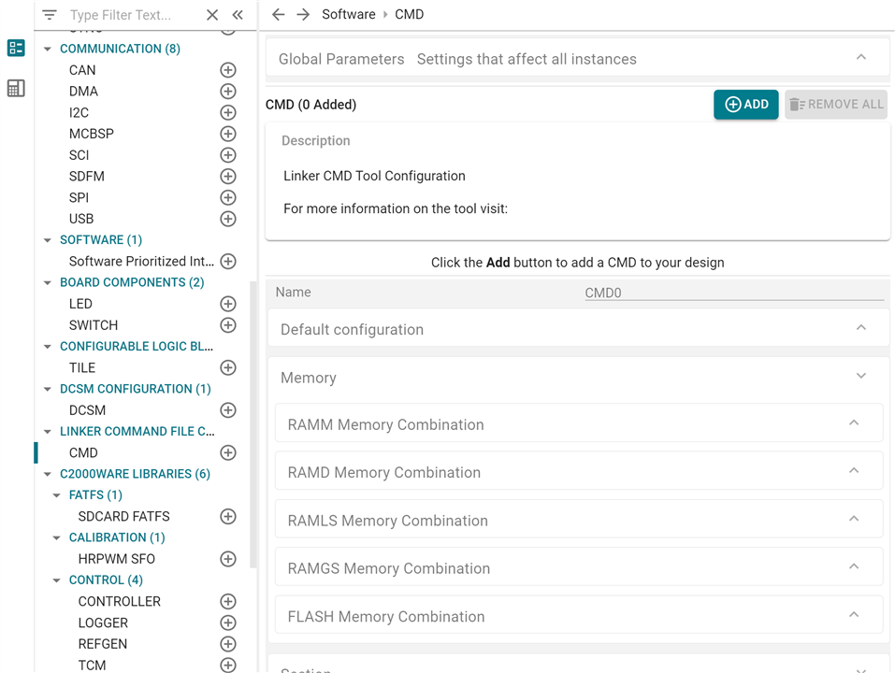Open the memory table view icon
This screenshot has height=673, width=895.
(16, 88)
